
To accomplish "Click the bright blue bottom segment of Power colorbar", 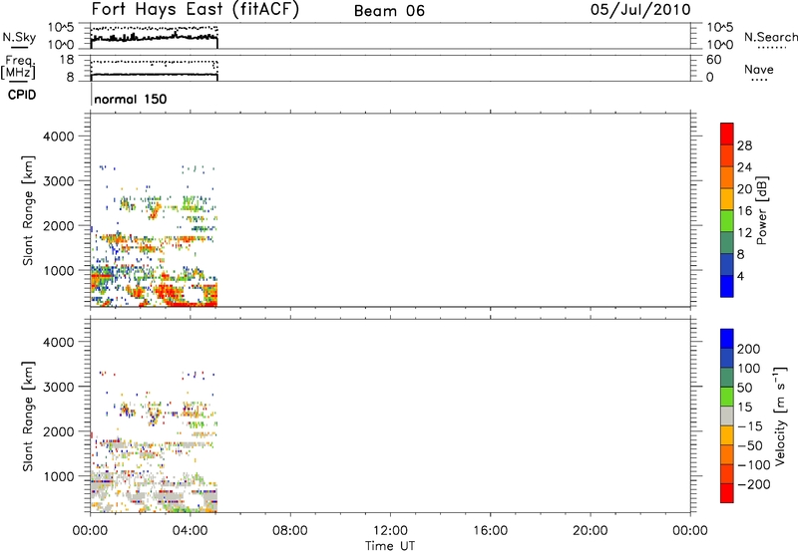I will [x=727, y=286].
